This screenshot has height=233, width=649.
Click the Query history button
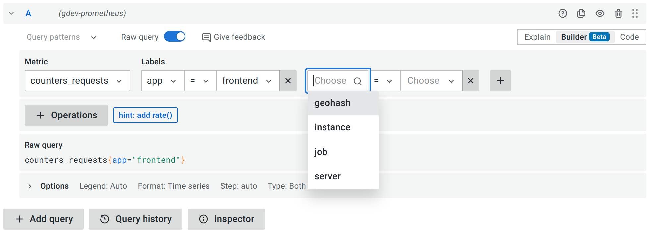click(136, 219)
